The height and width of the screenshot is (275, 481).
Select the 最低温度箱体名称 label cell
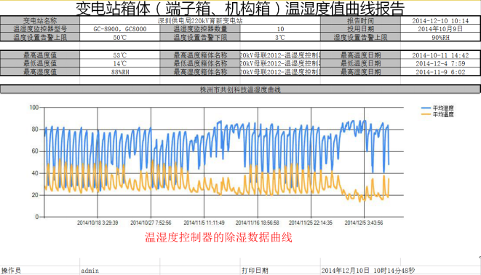click(200, 63)
